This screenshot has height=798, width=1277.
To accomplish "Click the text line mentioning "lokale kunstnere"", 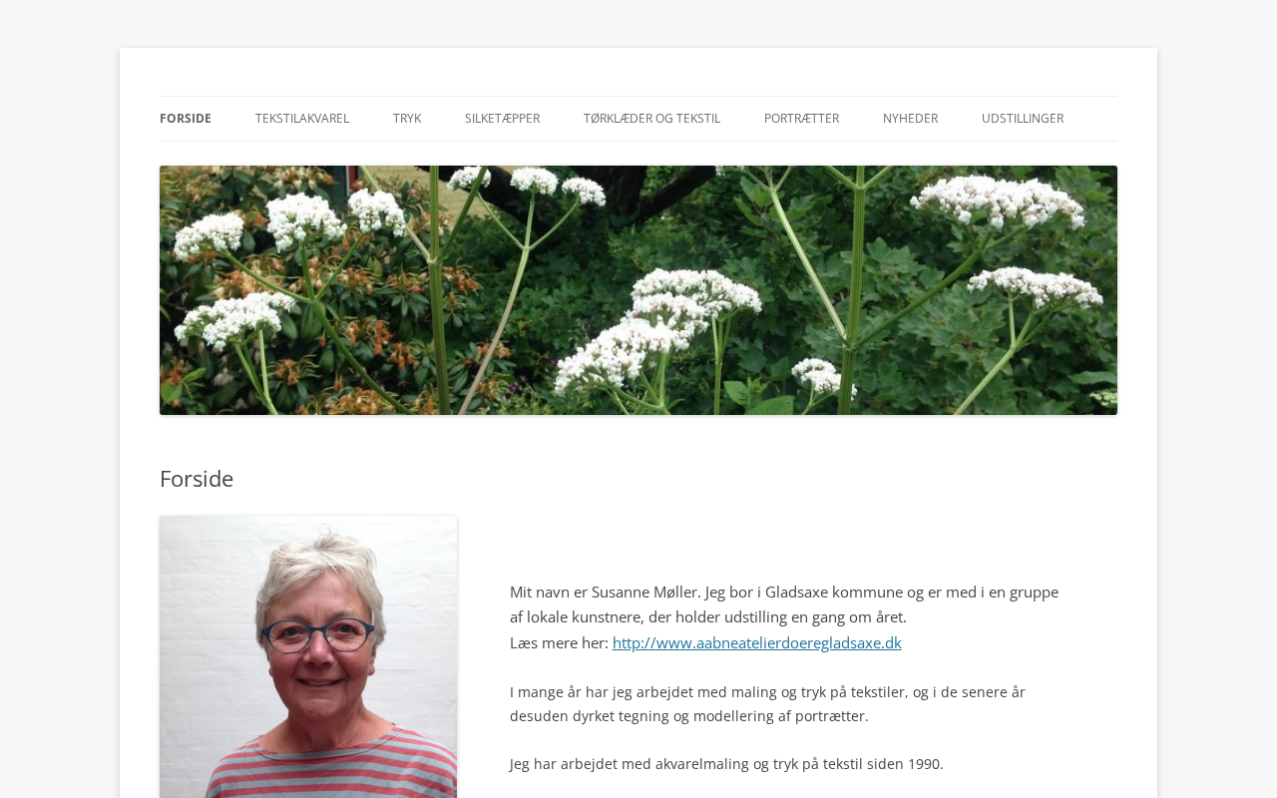I will coord(708,617).
